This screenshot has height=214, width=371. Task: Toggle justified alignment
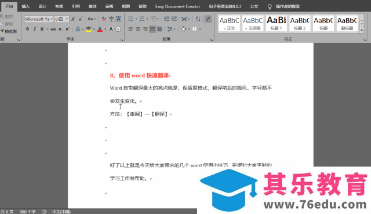point(152,29)
